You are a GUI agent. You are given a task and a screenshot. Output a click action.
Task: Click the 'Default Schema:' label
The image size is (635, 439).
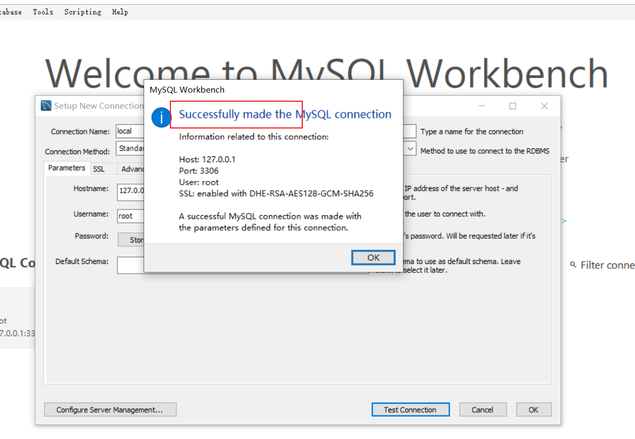click(x=82, y=261)
